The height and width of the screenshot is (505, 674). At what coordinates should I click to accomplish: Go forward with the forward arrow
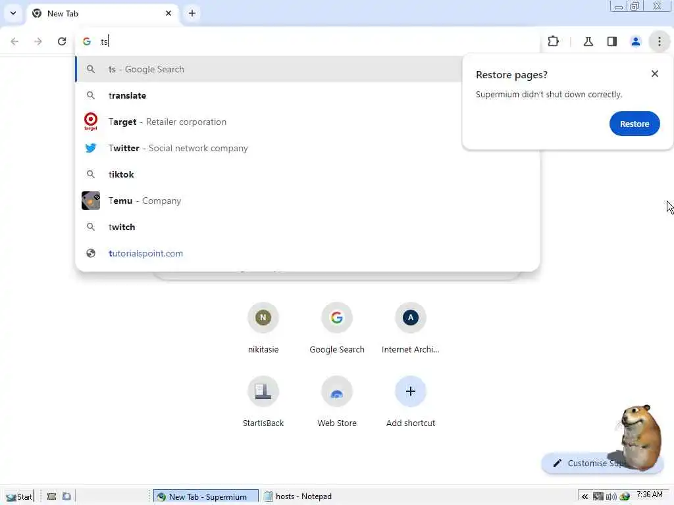pos(38,41)
